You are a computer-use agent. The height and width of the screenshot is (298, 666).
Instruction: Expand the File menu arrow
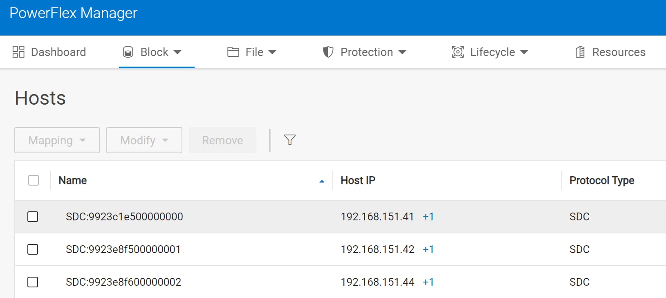tap(272, 52)
